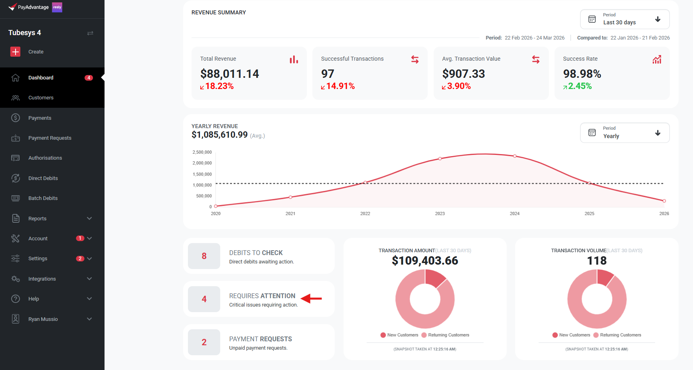This screenshot has width=693, height=370.
Task: Open the Last 30 days period dropdown
Action: coord(624,19)
